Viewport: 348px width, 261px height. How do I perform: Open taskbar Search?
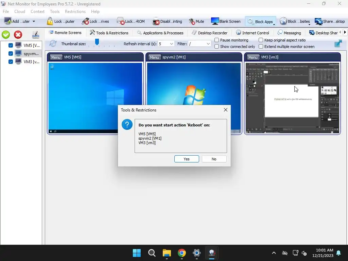point(152,253)
